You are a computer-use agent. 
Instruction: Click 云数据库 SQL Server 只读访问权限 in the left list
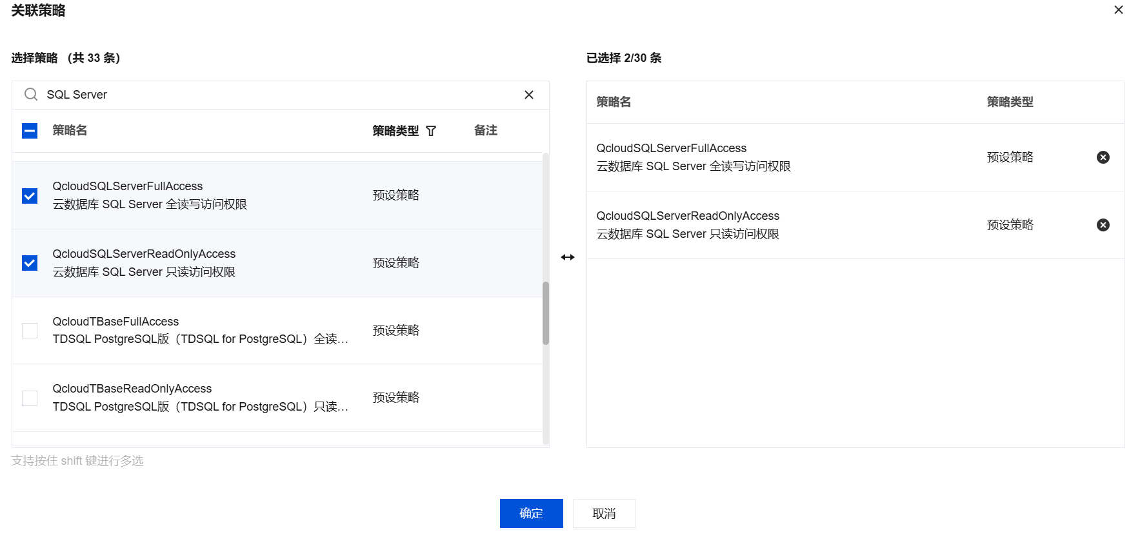144,272
